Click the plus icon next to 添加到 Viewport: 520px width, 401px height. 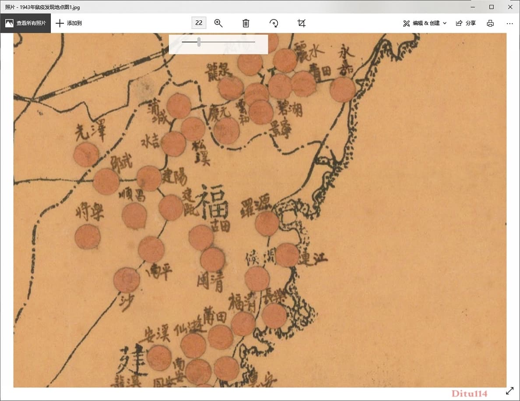point(60,23)
